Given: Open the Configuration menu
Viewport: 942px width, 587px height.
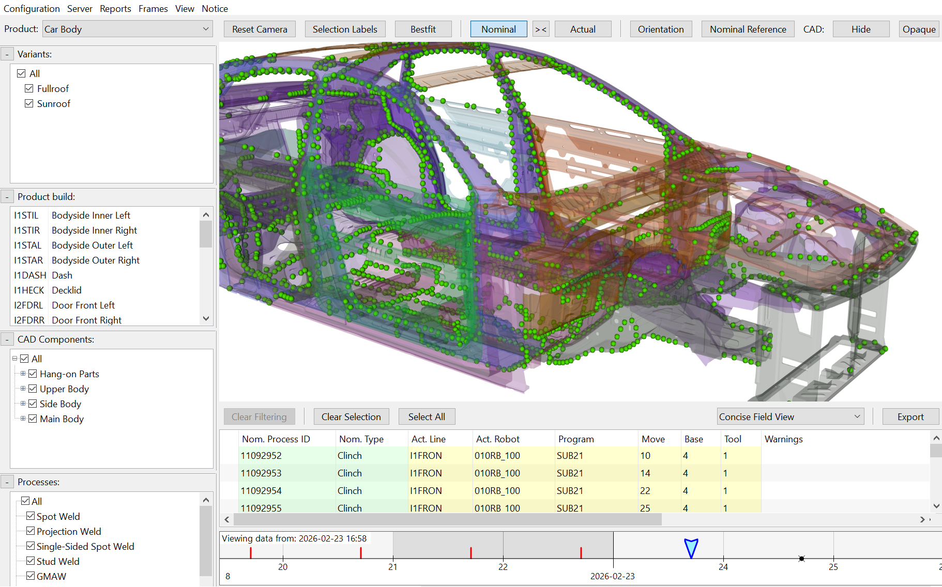Looking at the screenshot, I should [x=32, y=9].
